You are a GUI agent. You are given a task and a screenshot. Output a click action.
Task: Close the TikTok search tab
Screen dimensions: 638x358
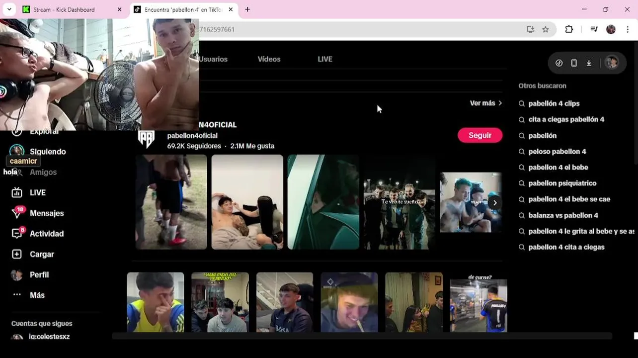click(x=231, y=9)
